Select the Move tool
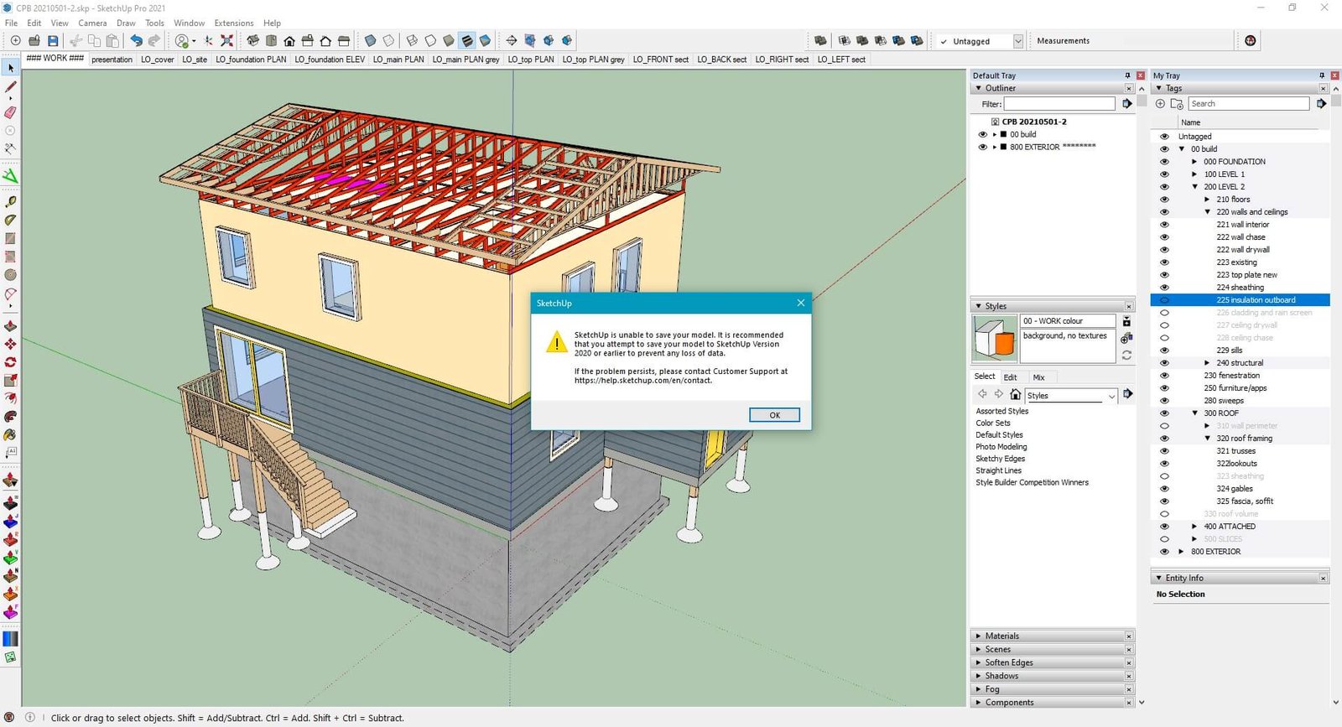The height and width of the screenshot is (727, 1342). [x=10, y=344]
